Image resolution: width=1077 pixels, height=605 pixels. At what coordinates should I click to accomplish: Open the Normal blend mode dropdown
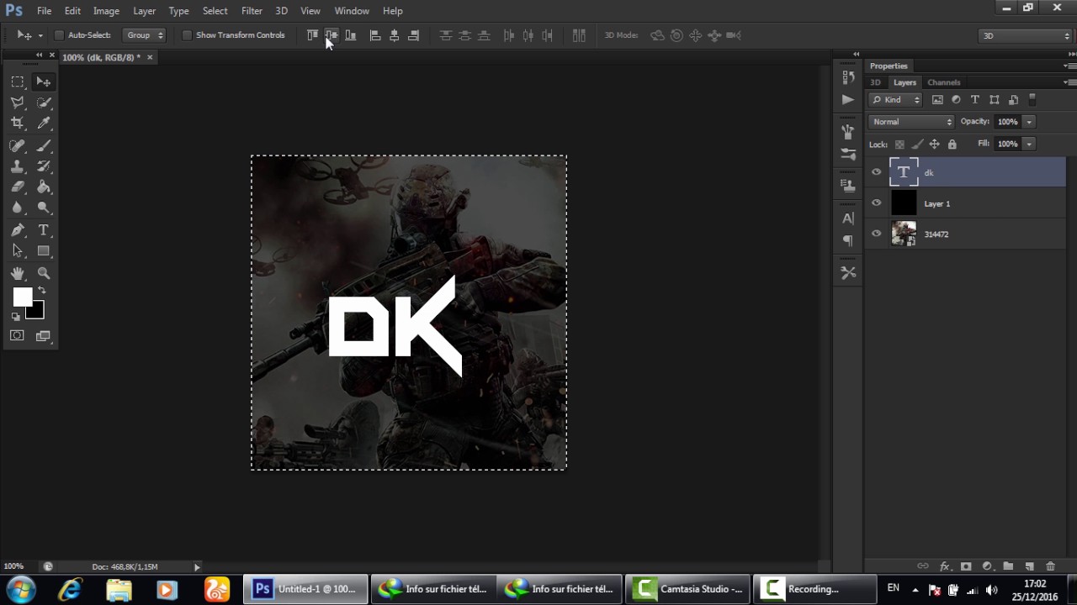912,122
